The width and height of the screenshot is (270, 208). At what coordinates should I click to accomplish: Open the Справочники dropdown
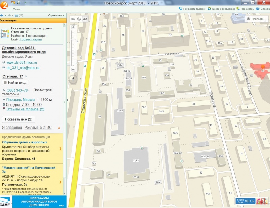[x=57, y=15]
